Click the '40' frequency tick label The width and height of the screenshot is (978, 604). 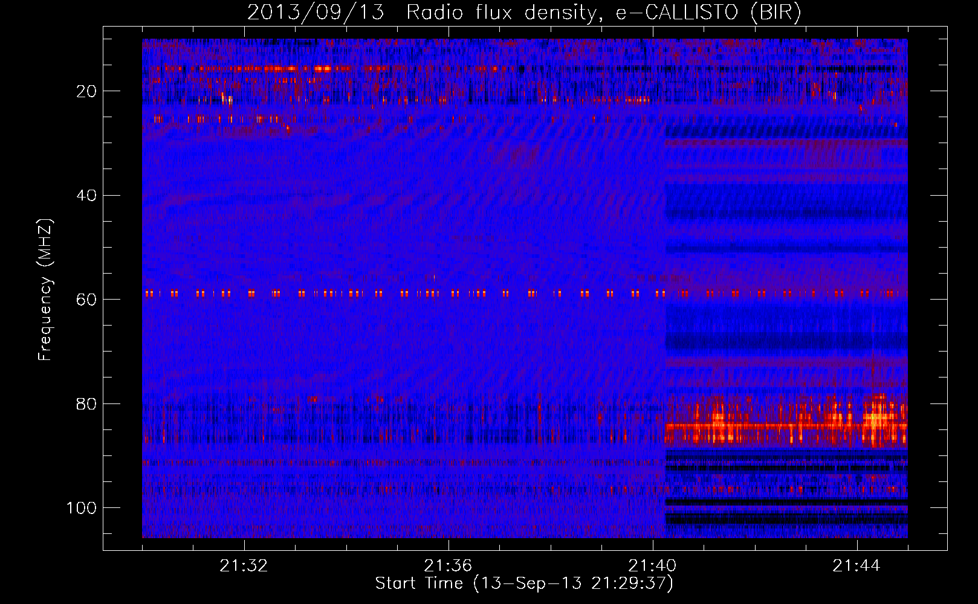[87, 196]
